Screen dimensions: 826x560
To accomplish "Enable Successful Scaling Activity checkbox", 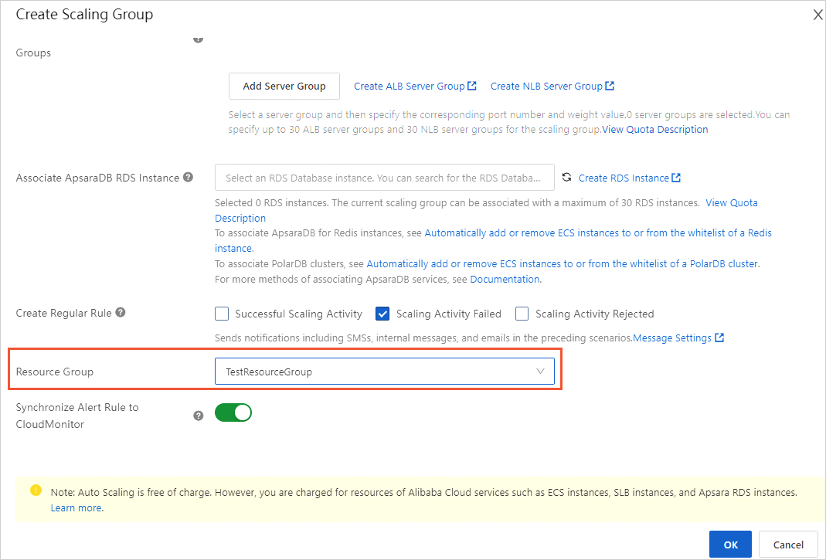I will pos(223,314).
